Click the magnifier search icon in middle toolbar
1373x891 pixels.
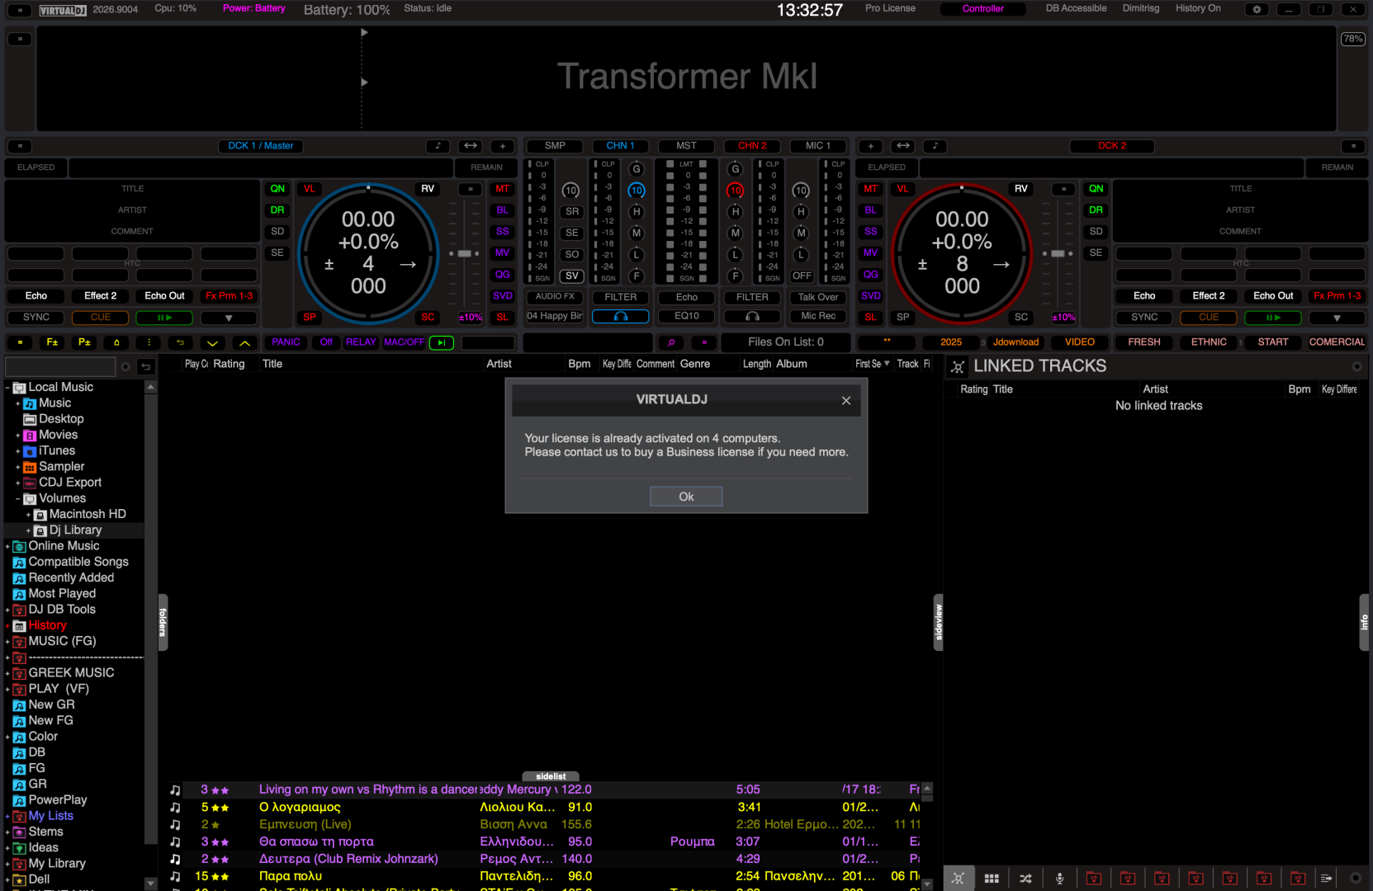[671, 342]
